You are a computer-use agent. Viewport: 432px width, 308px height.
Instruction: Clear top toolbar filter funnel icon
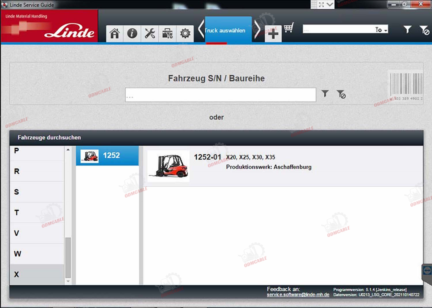pyautogui.click(x=424, y=30)
